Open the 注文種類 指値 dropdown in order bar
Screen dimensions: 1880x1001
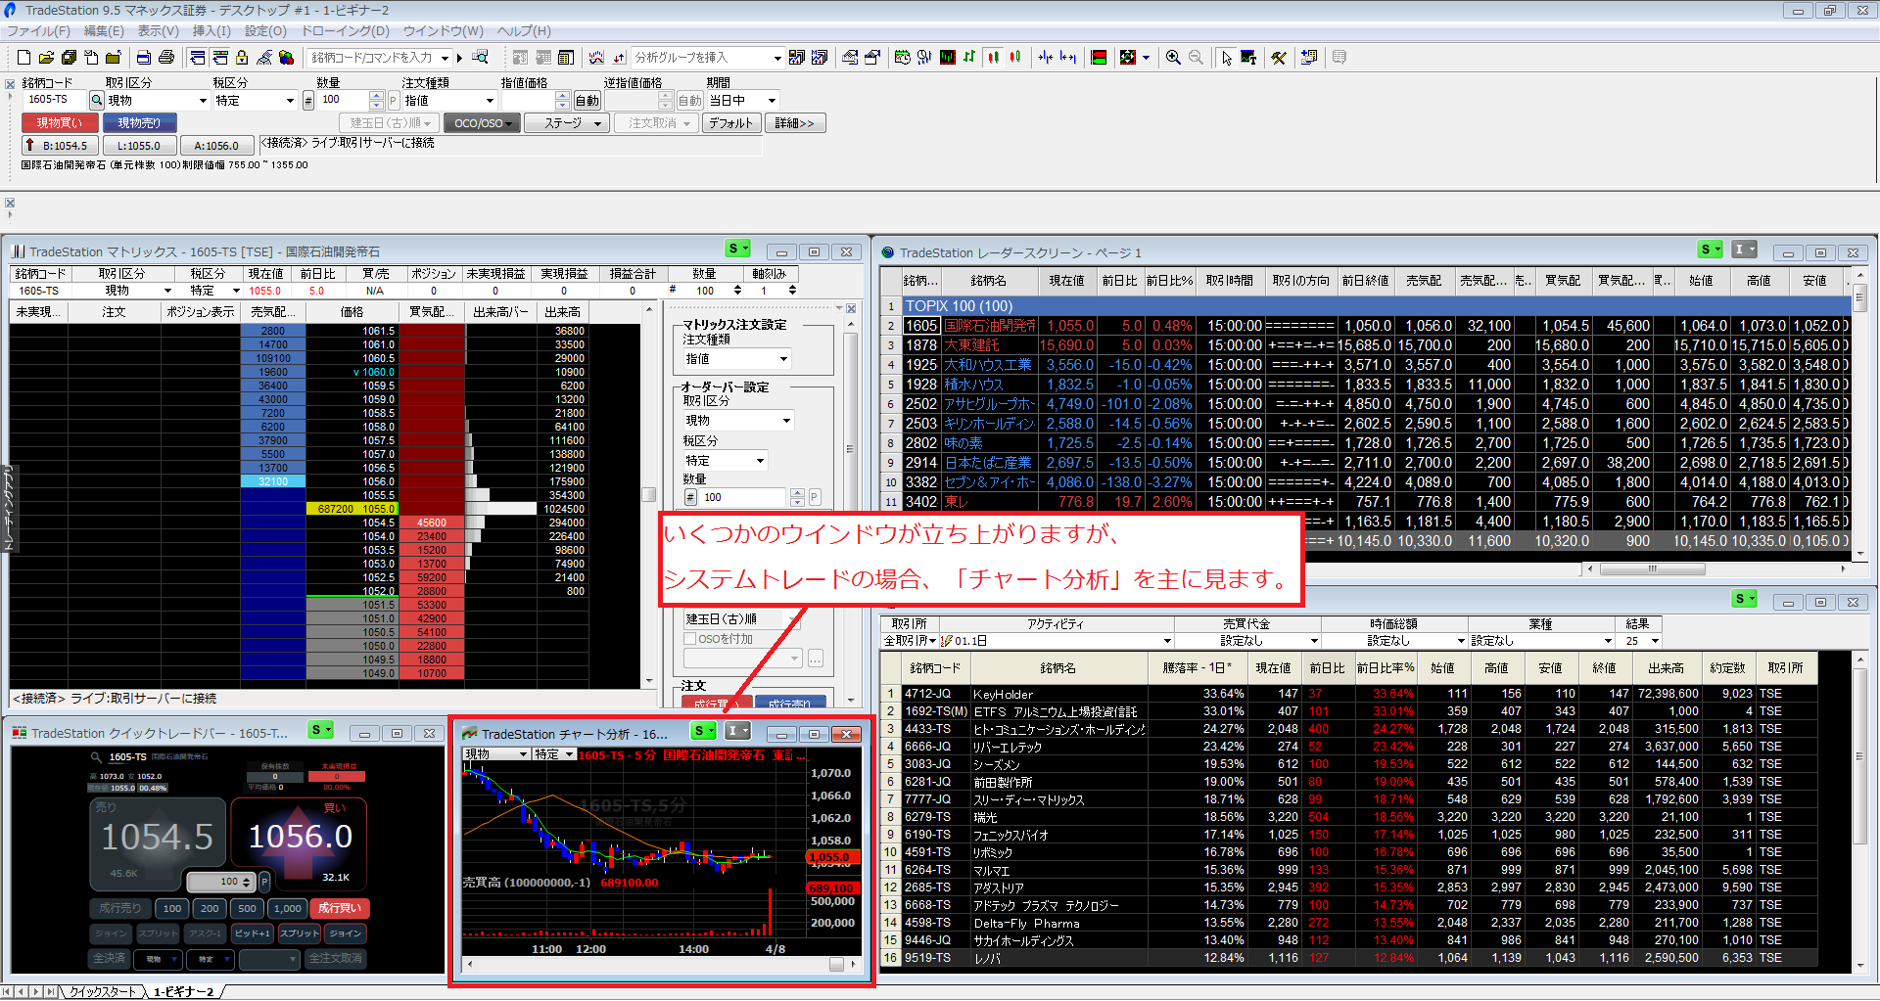coord(449,100)
